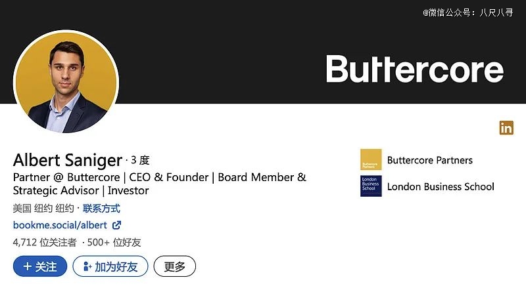This screenshot has height=288, width=526.
Task: Click the London Business School name
Action: (441, 186)
